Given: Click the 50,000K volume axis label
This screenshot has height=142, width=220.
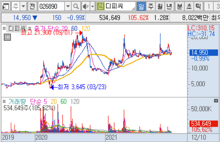Looking at the screenshot, I should pyautogui.click(x=201, y=109).
